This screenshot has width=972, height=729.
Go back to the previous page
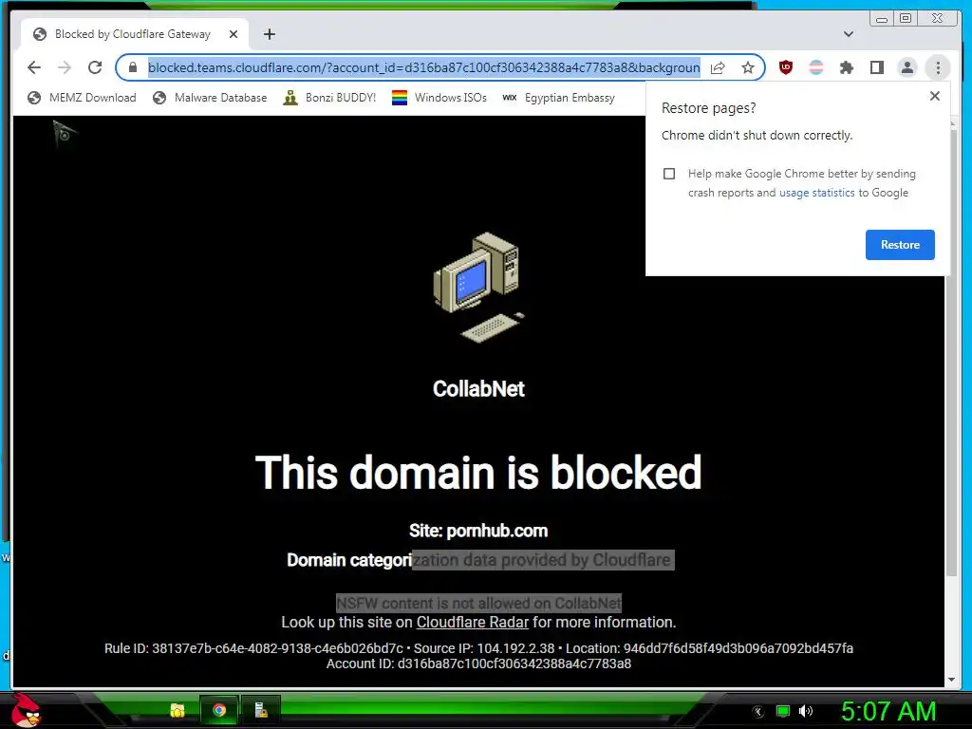point(34,67)
